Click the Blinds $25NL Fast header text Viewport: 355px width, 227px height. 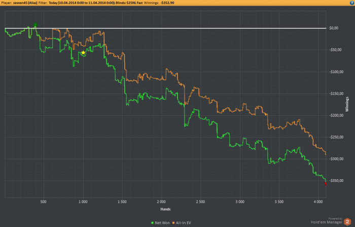(x=129, y=3)
